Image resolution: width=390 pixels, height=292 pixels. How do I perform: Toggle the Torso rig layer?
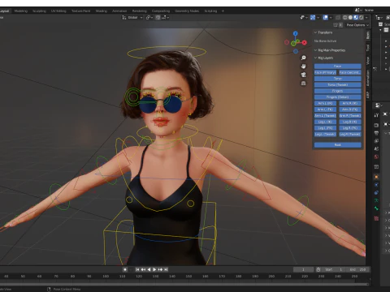pos(337,79)
